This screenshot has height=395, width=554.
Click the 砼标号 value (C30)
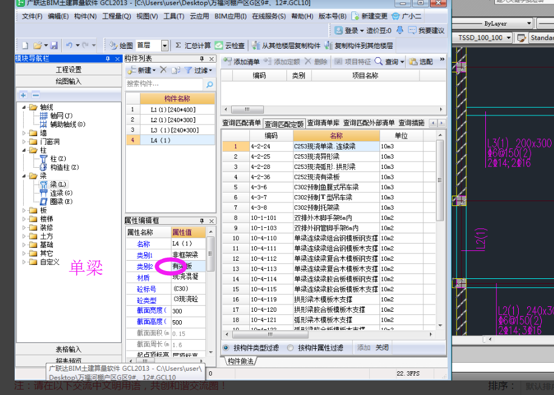point(188,289)
